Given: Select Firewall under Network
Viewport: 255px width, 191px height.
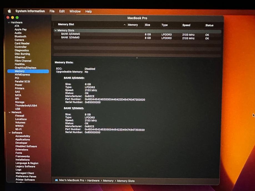Looking at the screenshot, I should [20, 116].
